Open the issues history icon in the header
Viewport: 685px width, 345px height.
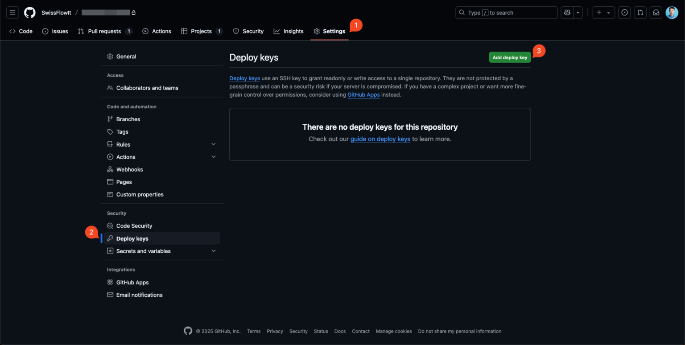click(x=624, y=12)
